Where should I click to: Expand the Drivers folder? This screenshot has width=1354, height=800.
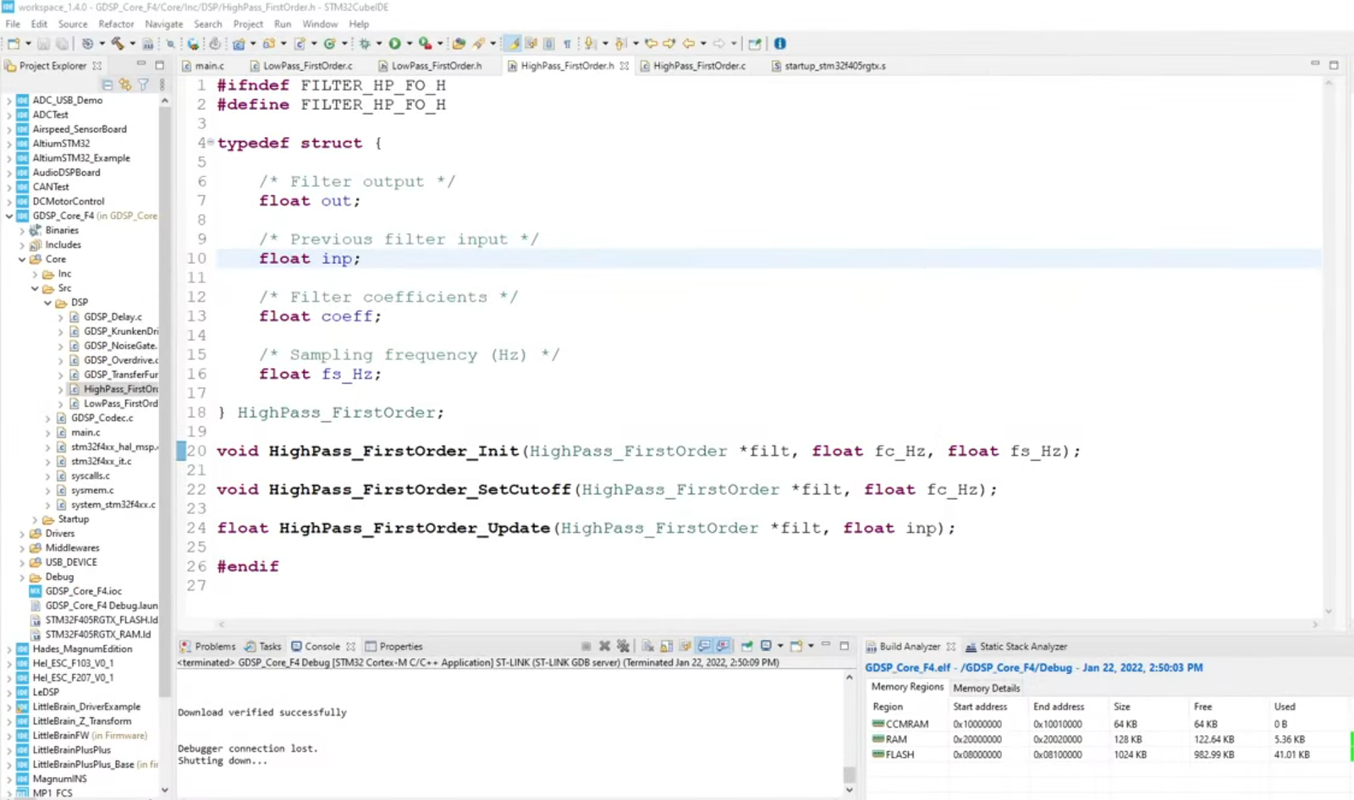coord(23,534)
